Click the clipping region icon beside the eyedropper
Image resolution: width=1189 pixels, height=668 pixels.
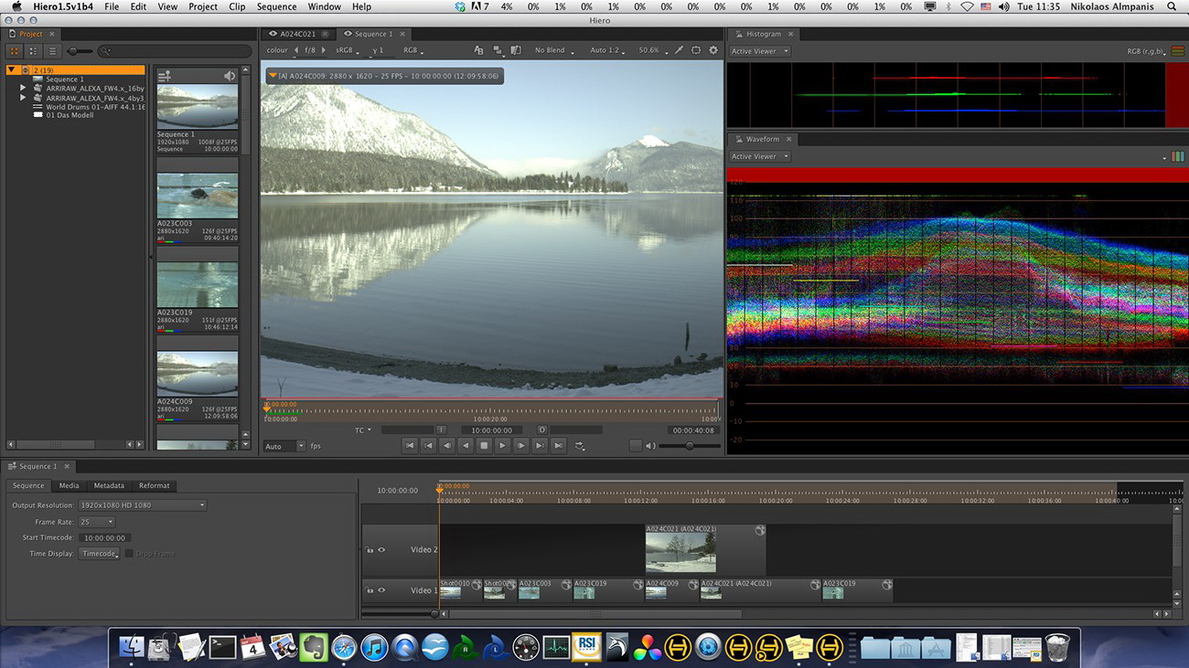coord(696,50)
